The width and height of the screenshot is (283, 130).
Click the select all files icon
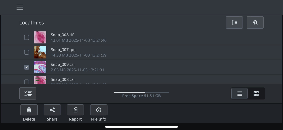(28, 93)
